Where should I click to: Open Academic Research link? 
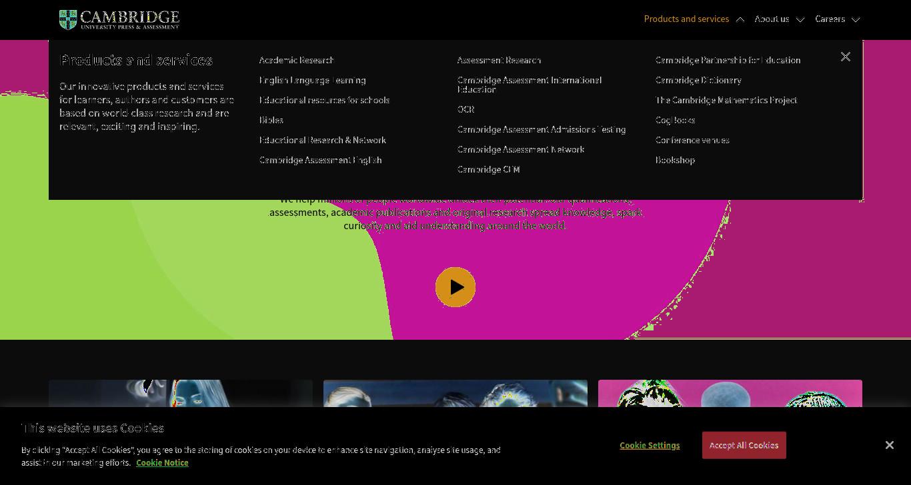[296, 60]
